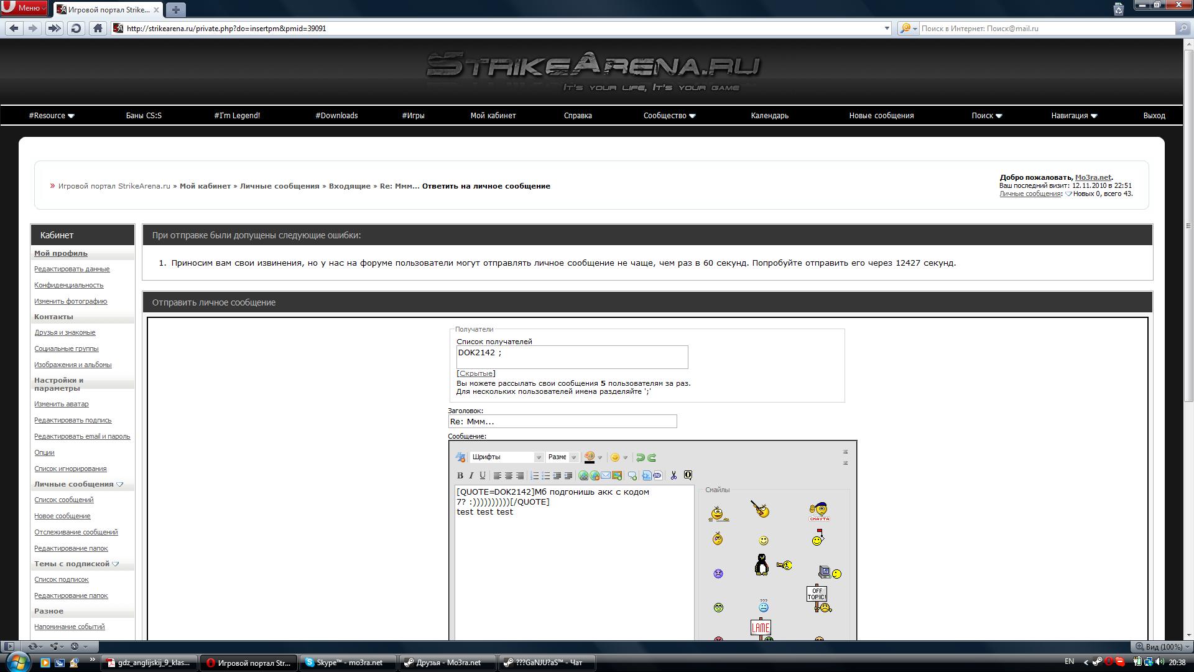Image resolution: width=1194 pixels, height=672 pixels.
Task: Remove link with globe-minus icon
Action: click(x=595, y=475)
